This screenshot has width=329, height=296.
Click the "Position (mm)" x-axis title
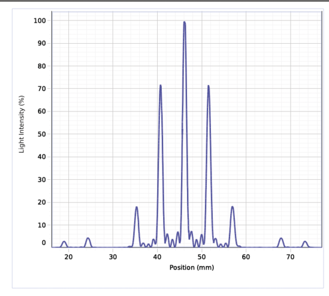coord(192,267)
